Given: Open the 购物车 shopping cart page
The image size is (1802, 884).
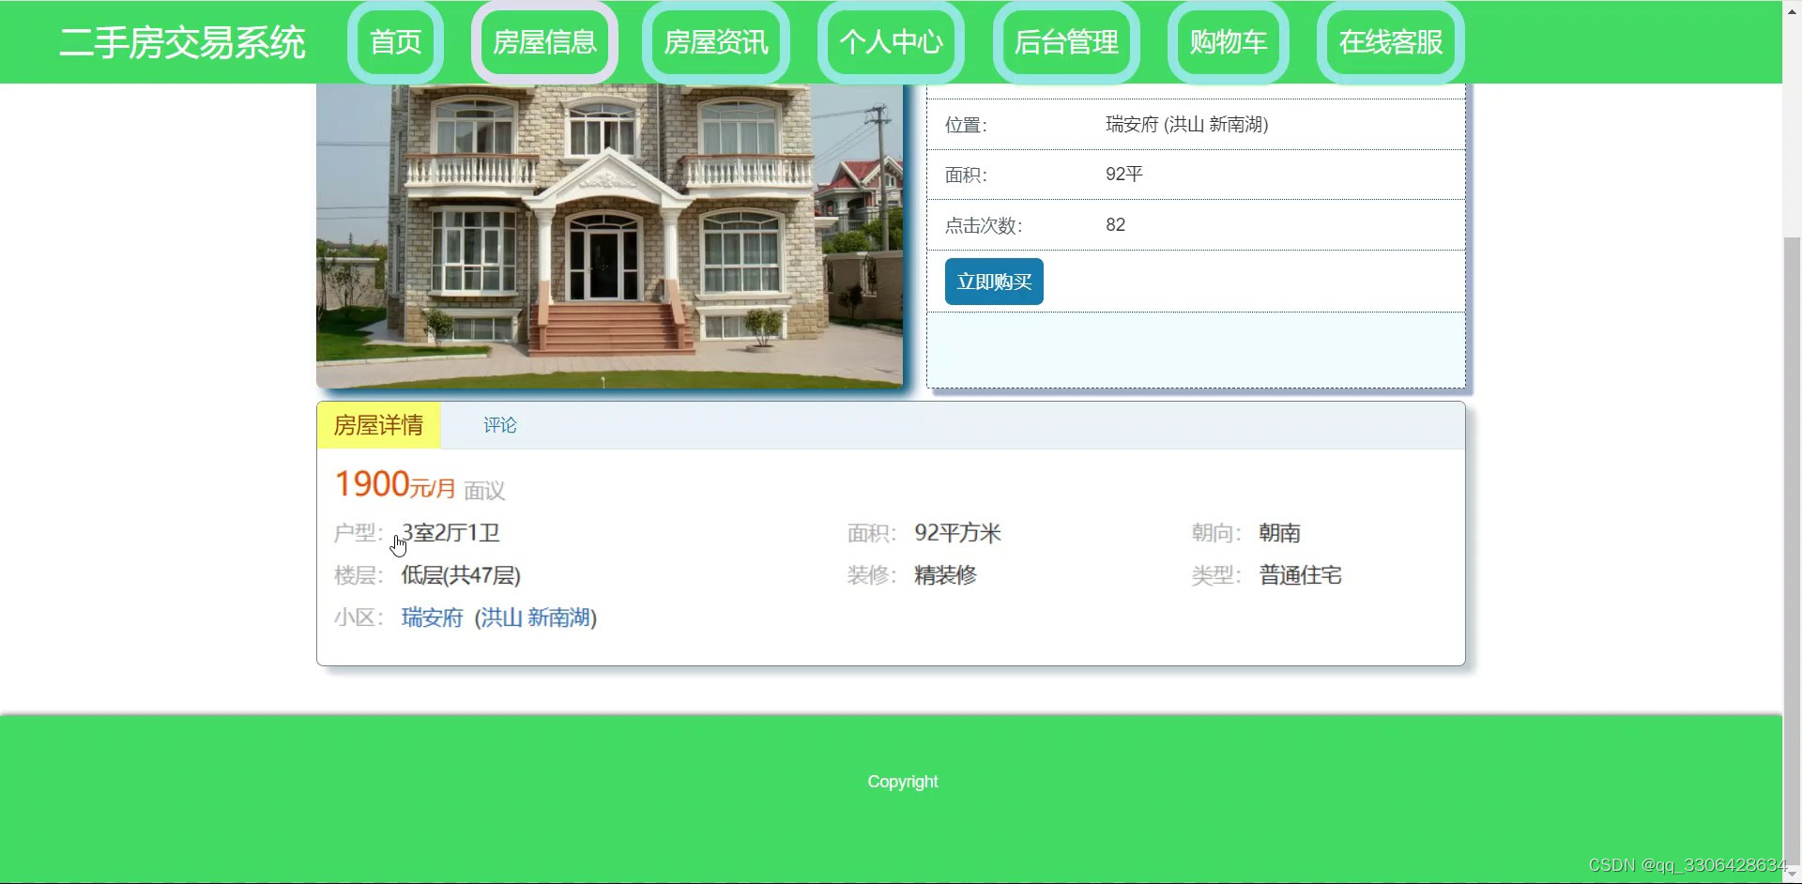Looking at the screenshot, I should (1228, 41).
